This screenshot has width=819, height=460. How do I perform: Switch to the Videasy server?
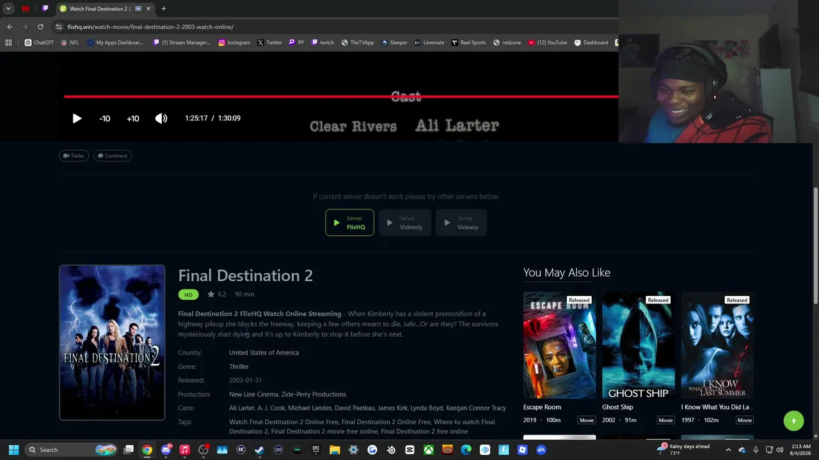click(461, 222)
